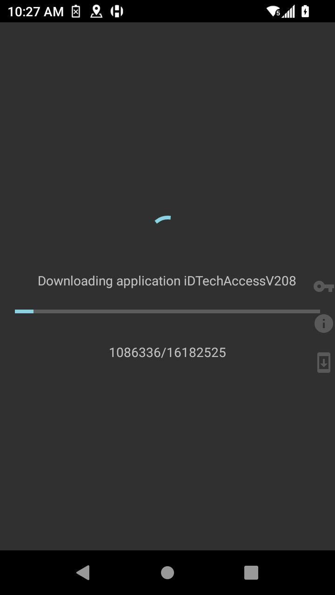Tap the Downloading application iDTechAccessV208 text

(167, 281)
